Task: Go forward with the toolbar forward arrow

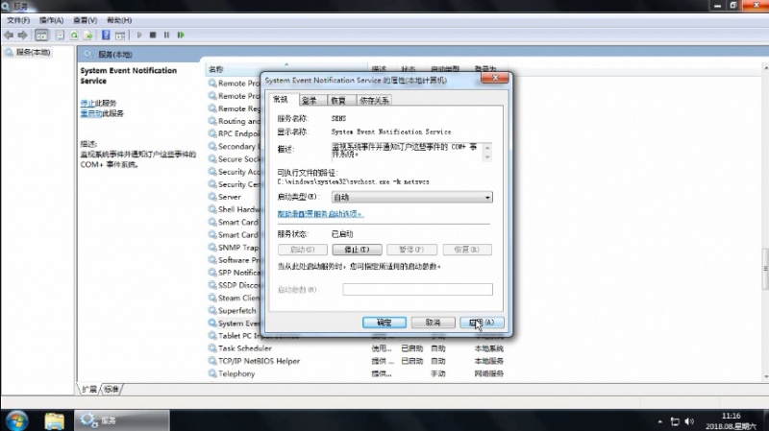Action: tap(22, 36)
